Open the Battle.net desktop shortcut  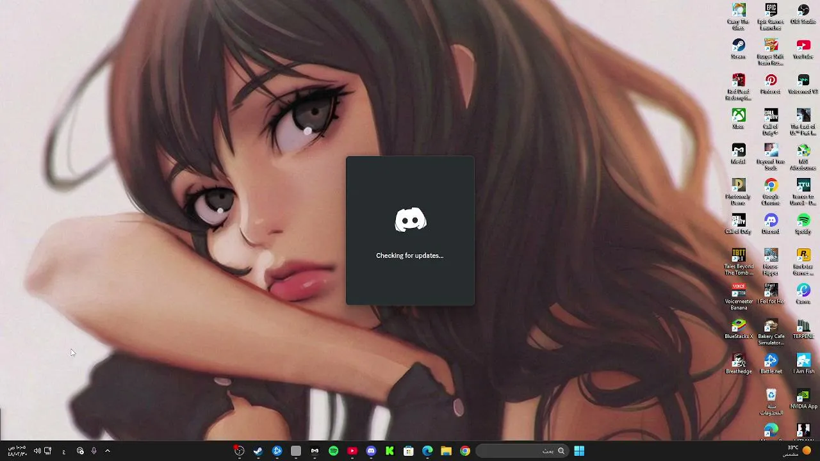771,364
